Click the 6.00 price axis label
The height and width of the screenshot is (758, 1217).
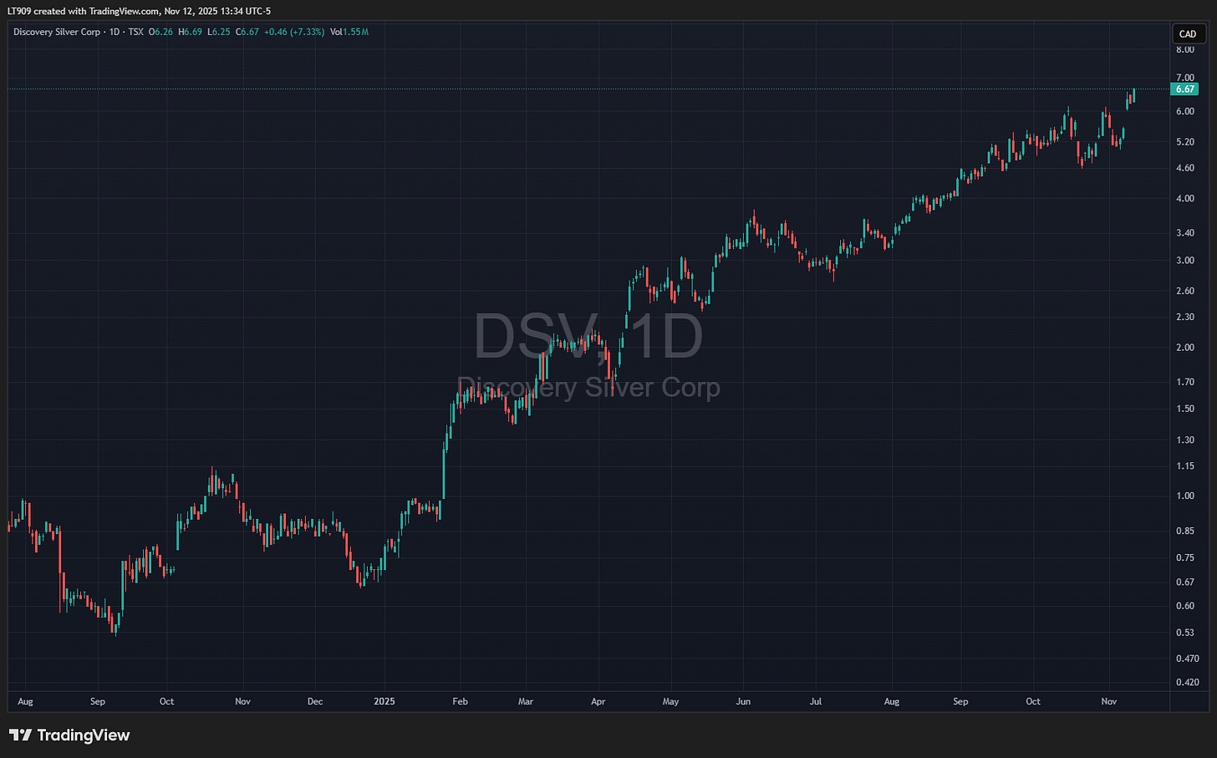[1184, 111]
